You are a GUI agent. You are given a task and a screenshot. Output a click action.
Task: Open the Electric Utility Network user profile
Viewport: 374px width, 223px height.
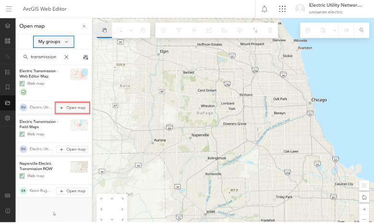tap(329, 9)
